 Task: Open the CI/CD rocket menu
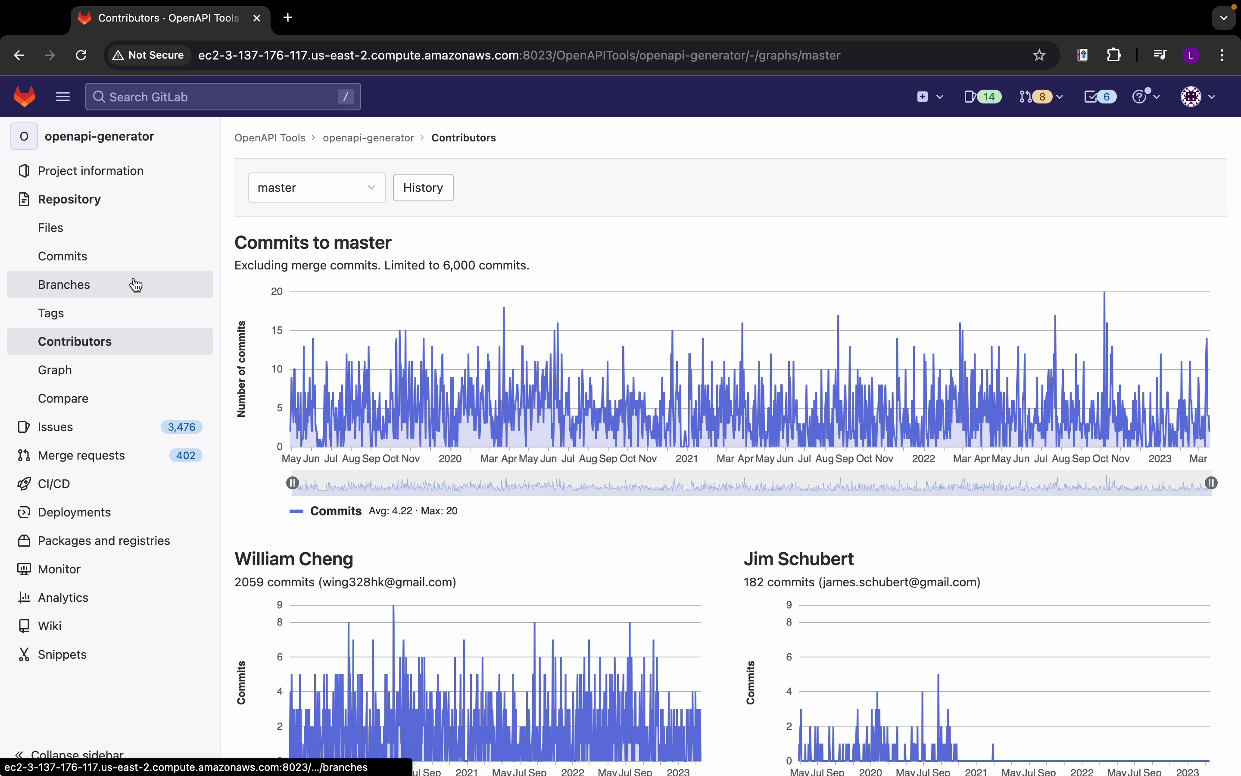53,483
